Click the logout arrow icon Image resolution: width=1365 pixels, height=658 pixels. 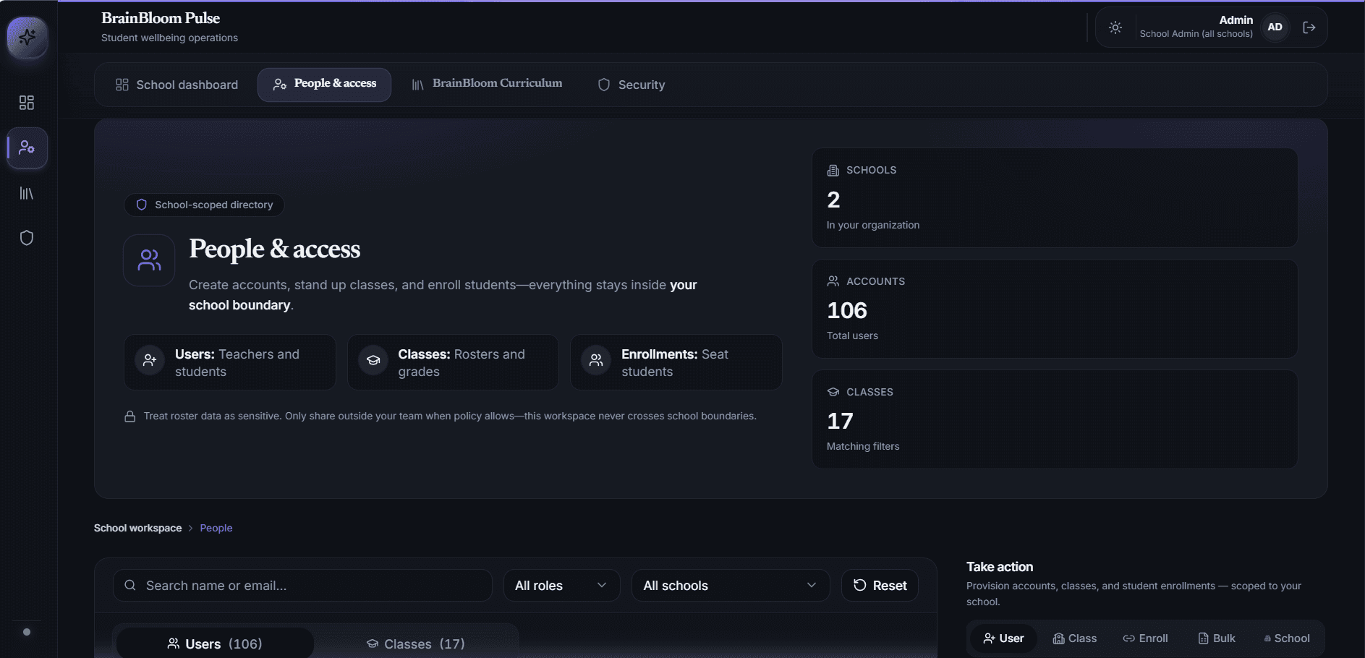[x=1309, y=27]
